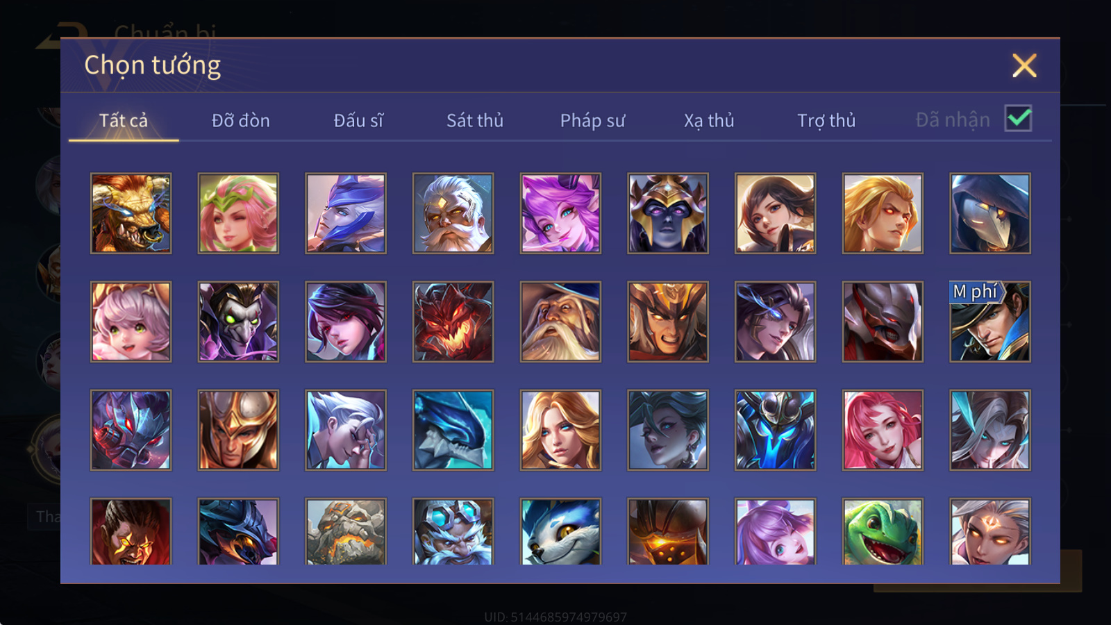Filter heroes by 'Sát thủ' tab

point(475,120)
